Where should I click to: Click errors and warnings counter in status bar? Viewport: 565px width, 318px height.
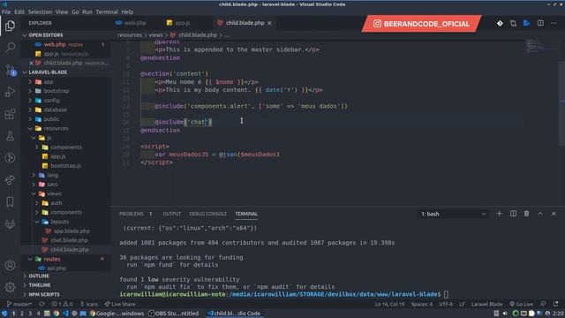click(62, 304)
